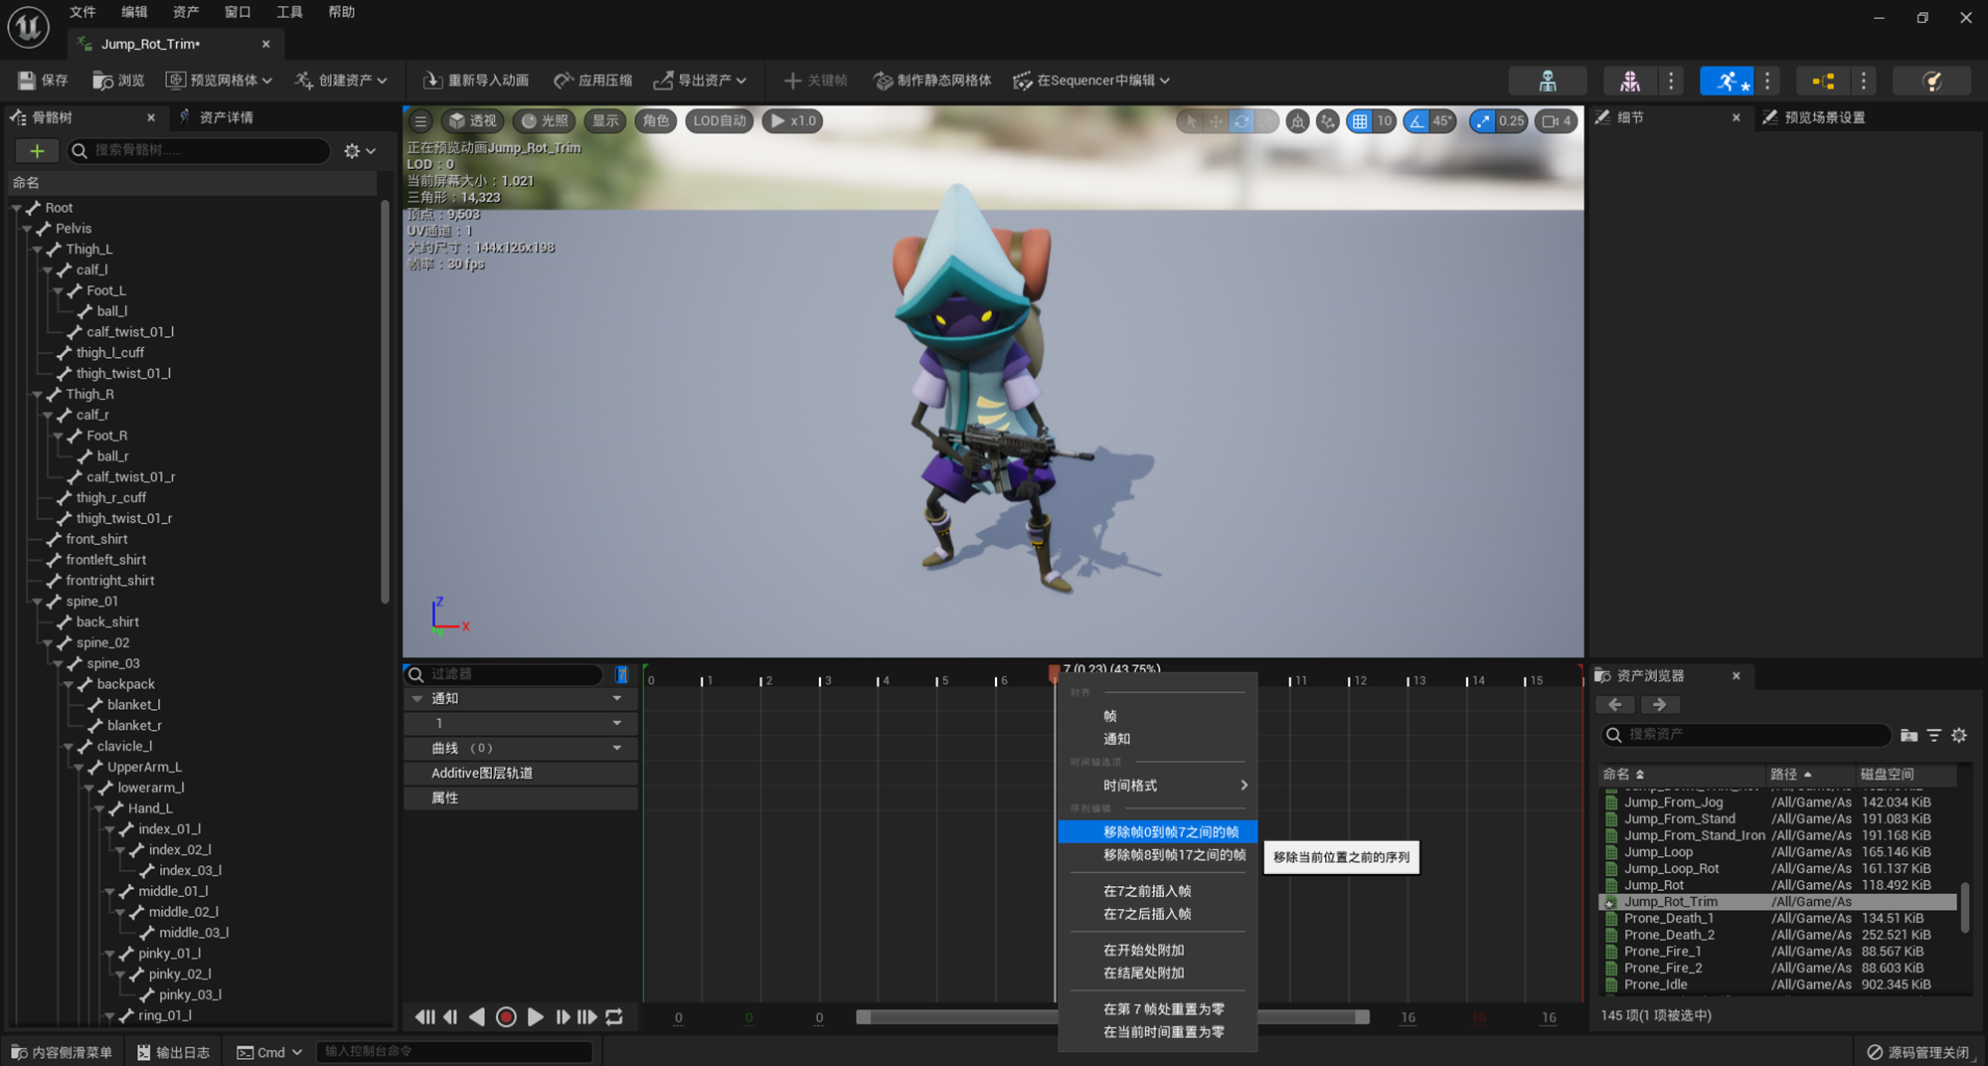This screenshot has width=1988, height=1066.
Task: Change playback speed x1.0 button
Action: point(792,121)
